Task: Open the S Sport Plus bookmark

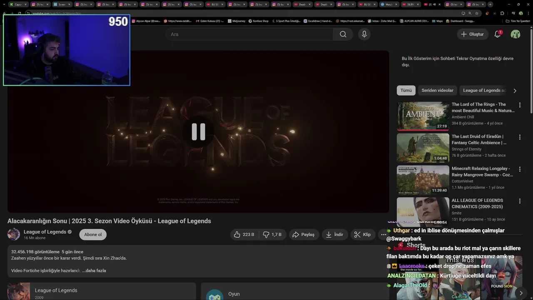Action: tap(286, 21)
